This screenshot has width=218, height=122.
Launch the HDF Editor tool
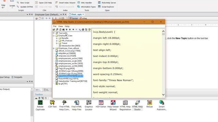click(x=101, y=104)
